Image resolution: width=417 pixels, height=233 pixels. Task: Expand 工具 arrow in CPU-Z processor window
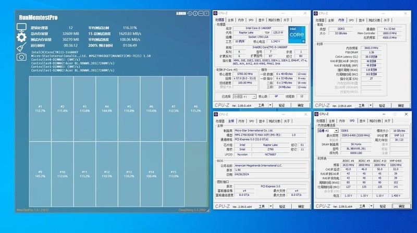coord(270,105)
